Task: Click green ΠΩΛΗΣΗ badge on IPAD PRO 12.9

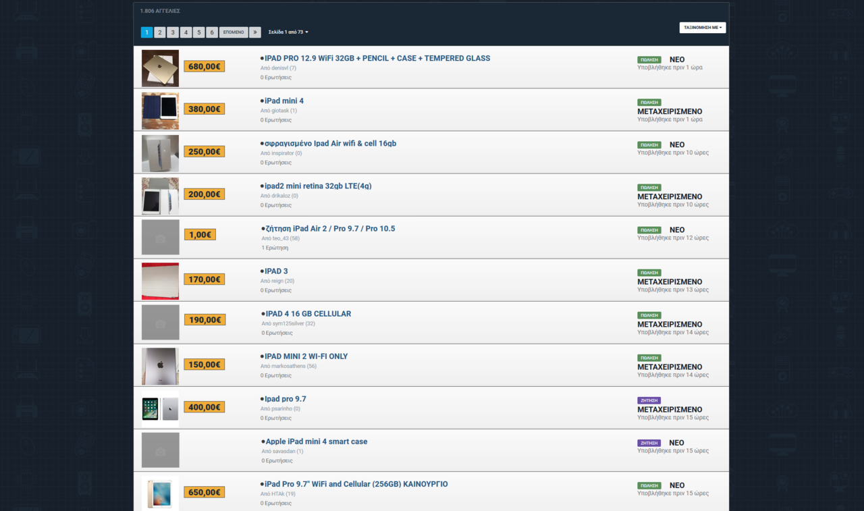Action: point(649,59)
